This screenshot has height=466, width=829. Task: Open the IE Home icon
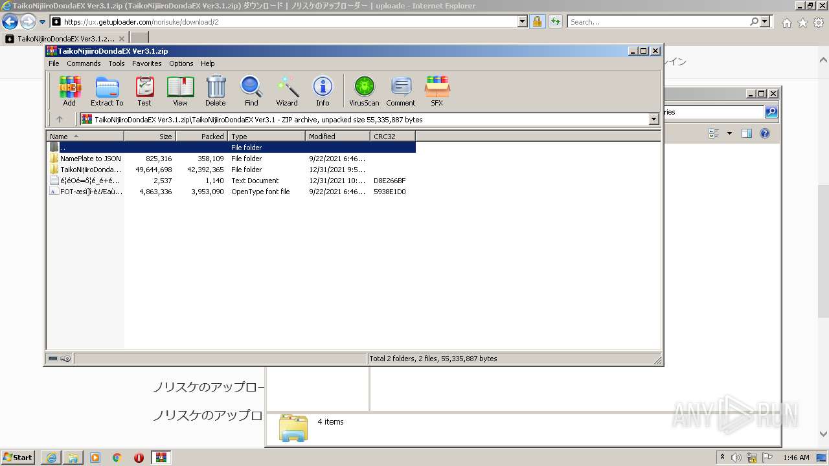[x=786, y=23]
